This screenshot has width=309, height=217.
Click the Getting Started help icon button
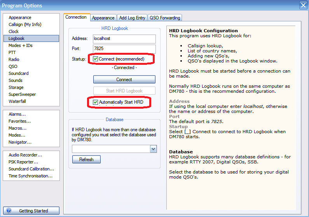coord(31,211)
